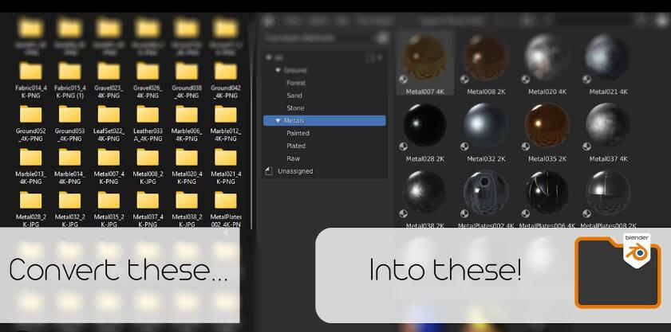Open the Ground052_4K-PNG folder
This screenshot has width=671, height=332.
pos(30,115)
